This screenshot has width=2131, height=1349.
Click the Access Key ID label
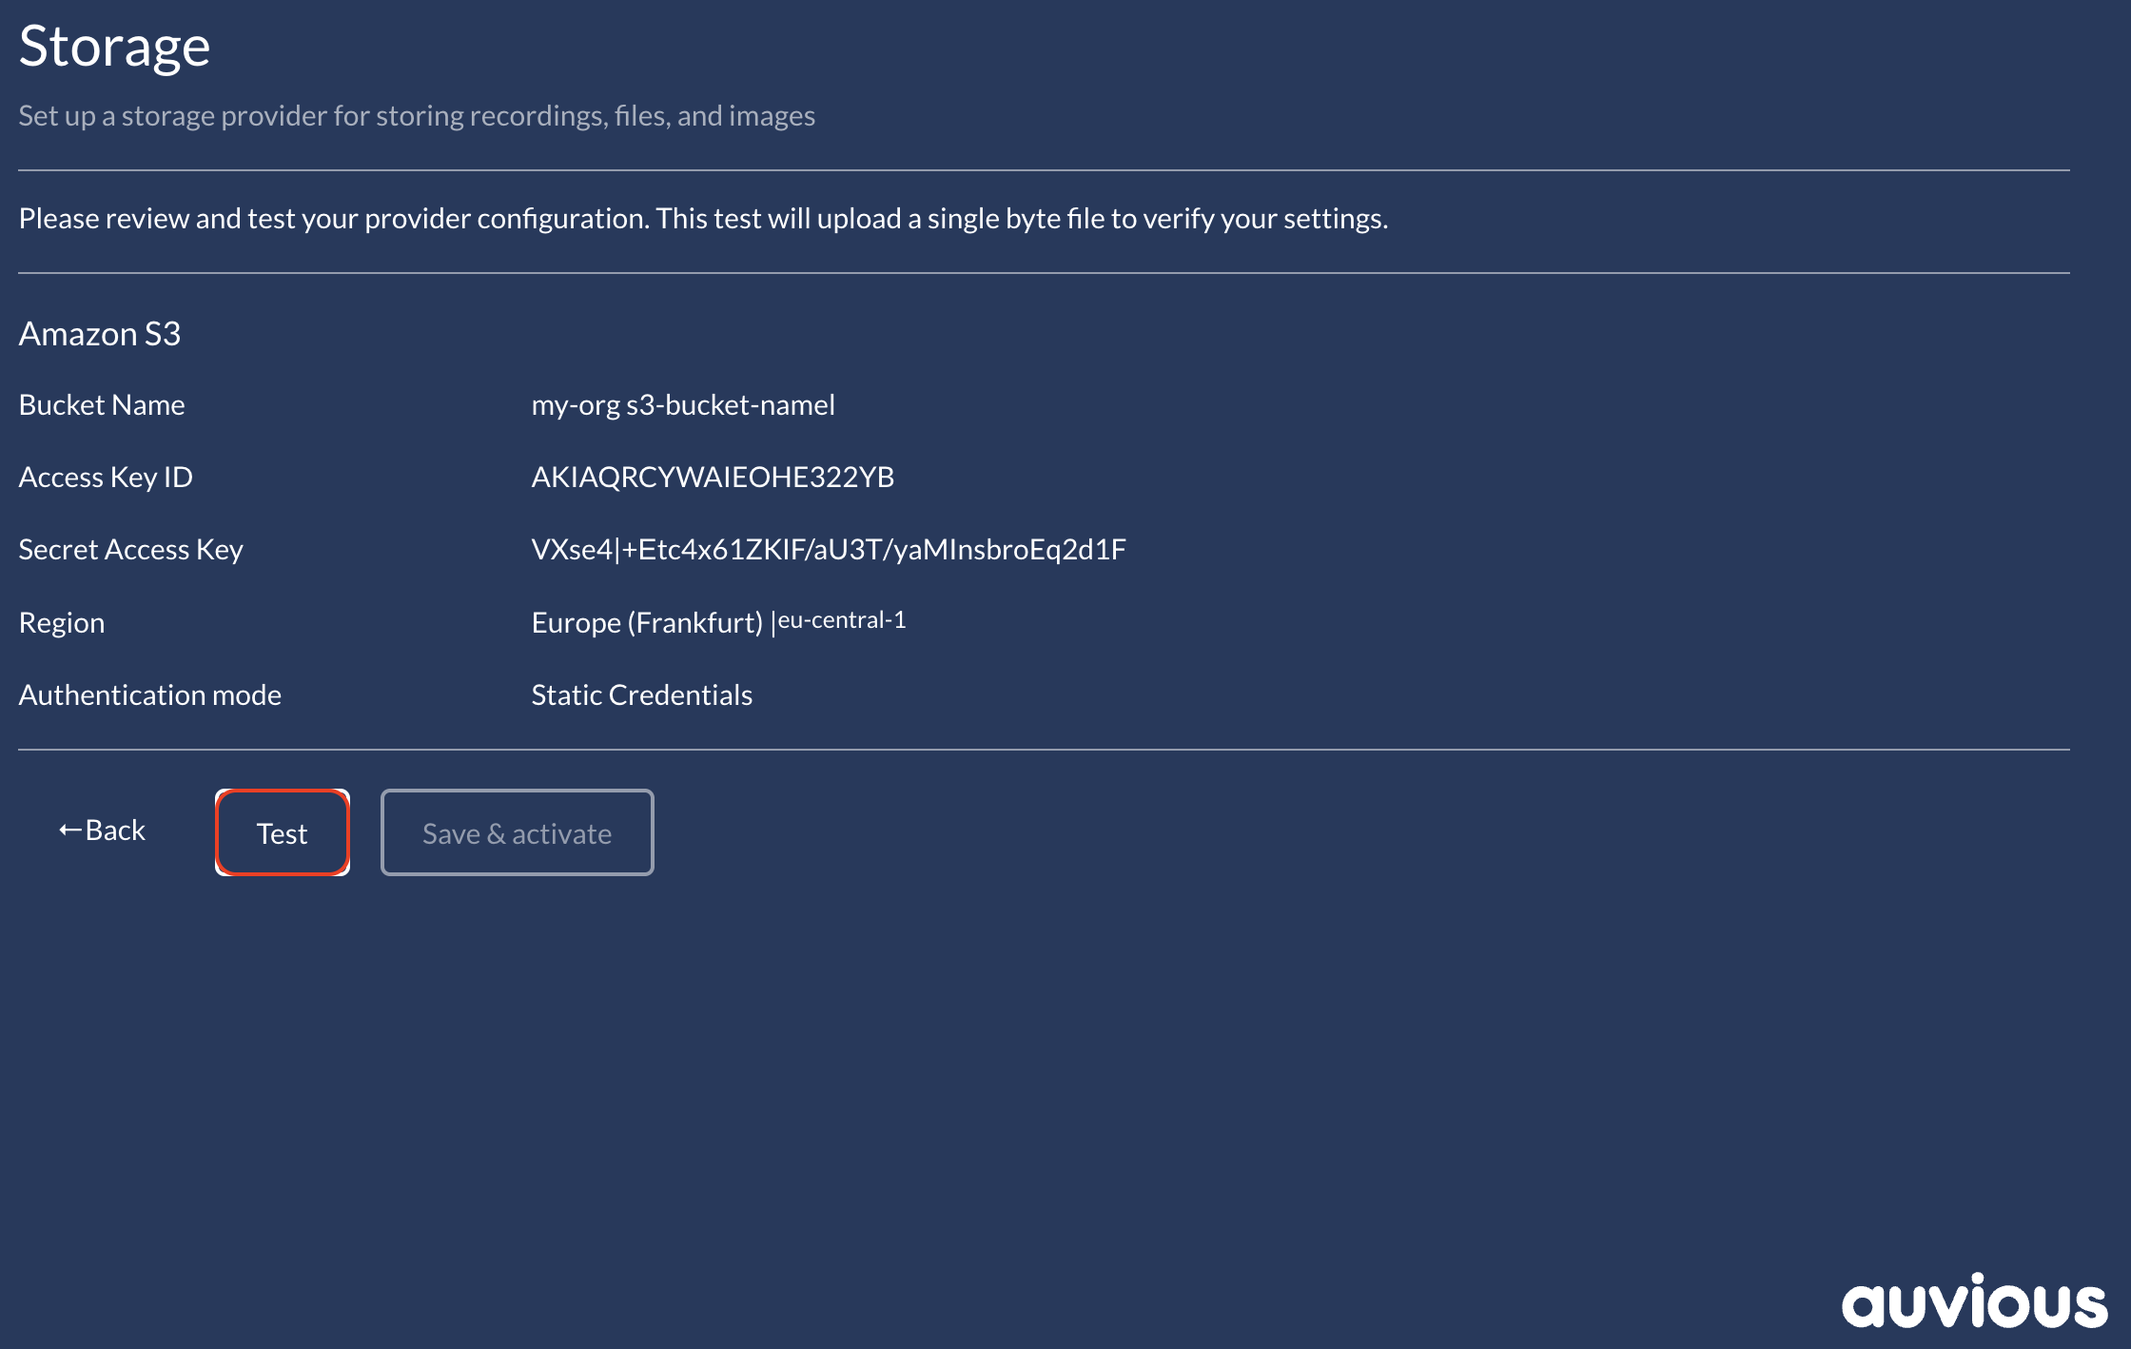pos(106,477)
